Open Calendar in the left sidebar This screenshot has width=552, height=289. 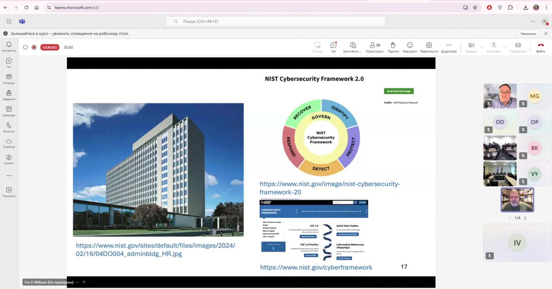[x=9, y=111]
